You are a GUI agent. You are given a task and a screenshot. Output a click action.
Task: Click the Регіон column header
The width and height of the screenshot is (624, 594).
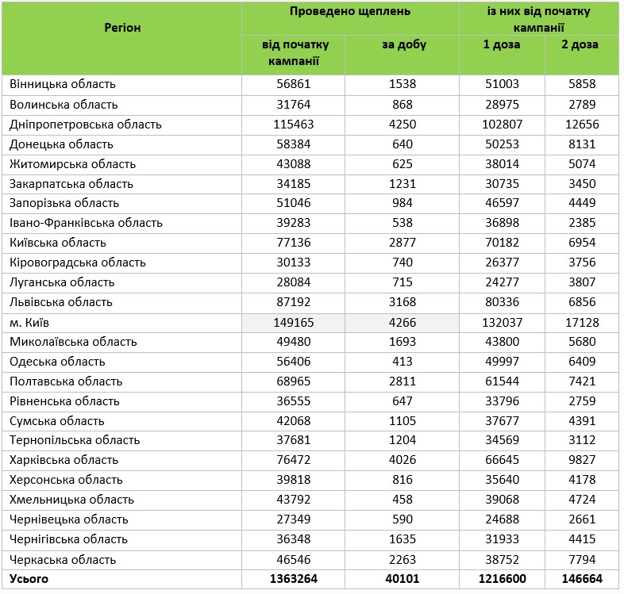click(122, 28)
